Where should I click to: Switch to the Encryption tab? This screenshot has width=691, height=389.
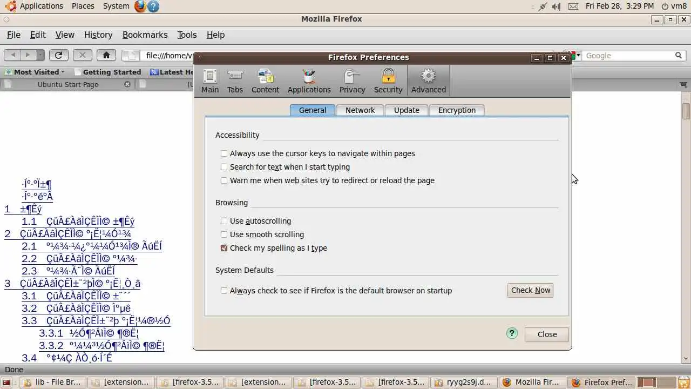(457, 110)
